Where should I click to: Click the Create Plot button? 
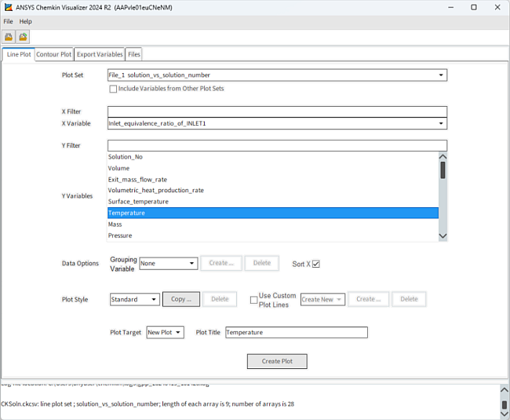[277, 361]
